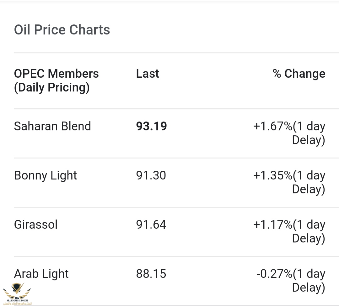Image resolution: width=339 pixels, height=306 pixels.
Task: Click the Bonny Light price 91.30
Action: click(x=151, y=175)
